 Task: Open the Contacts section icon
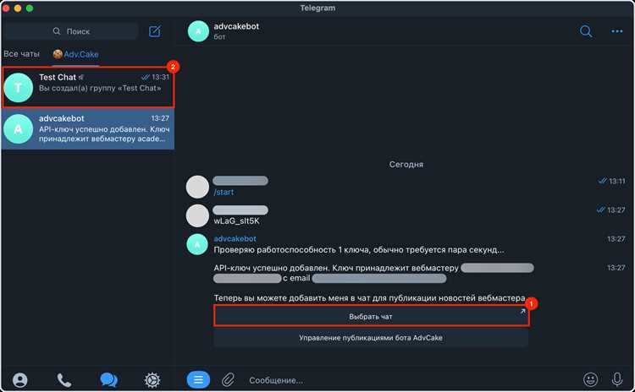tap(19, 380)
